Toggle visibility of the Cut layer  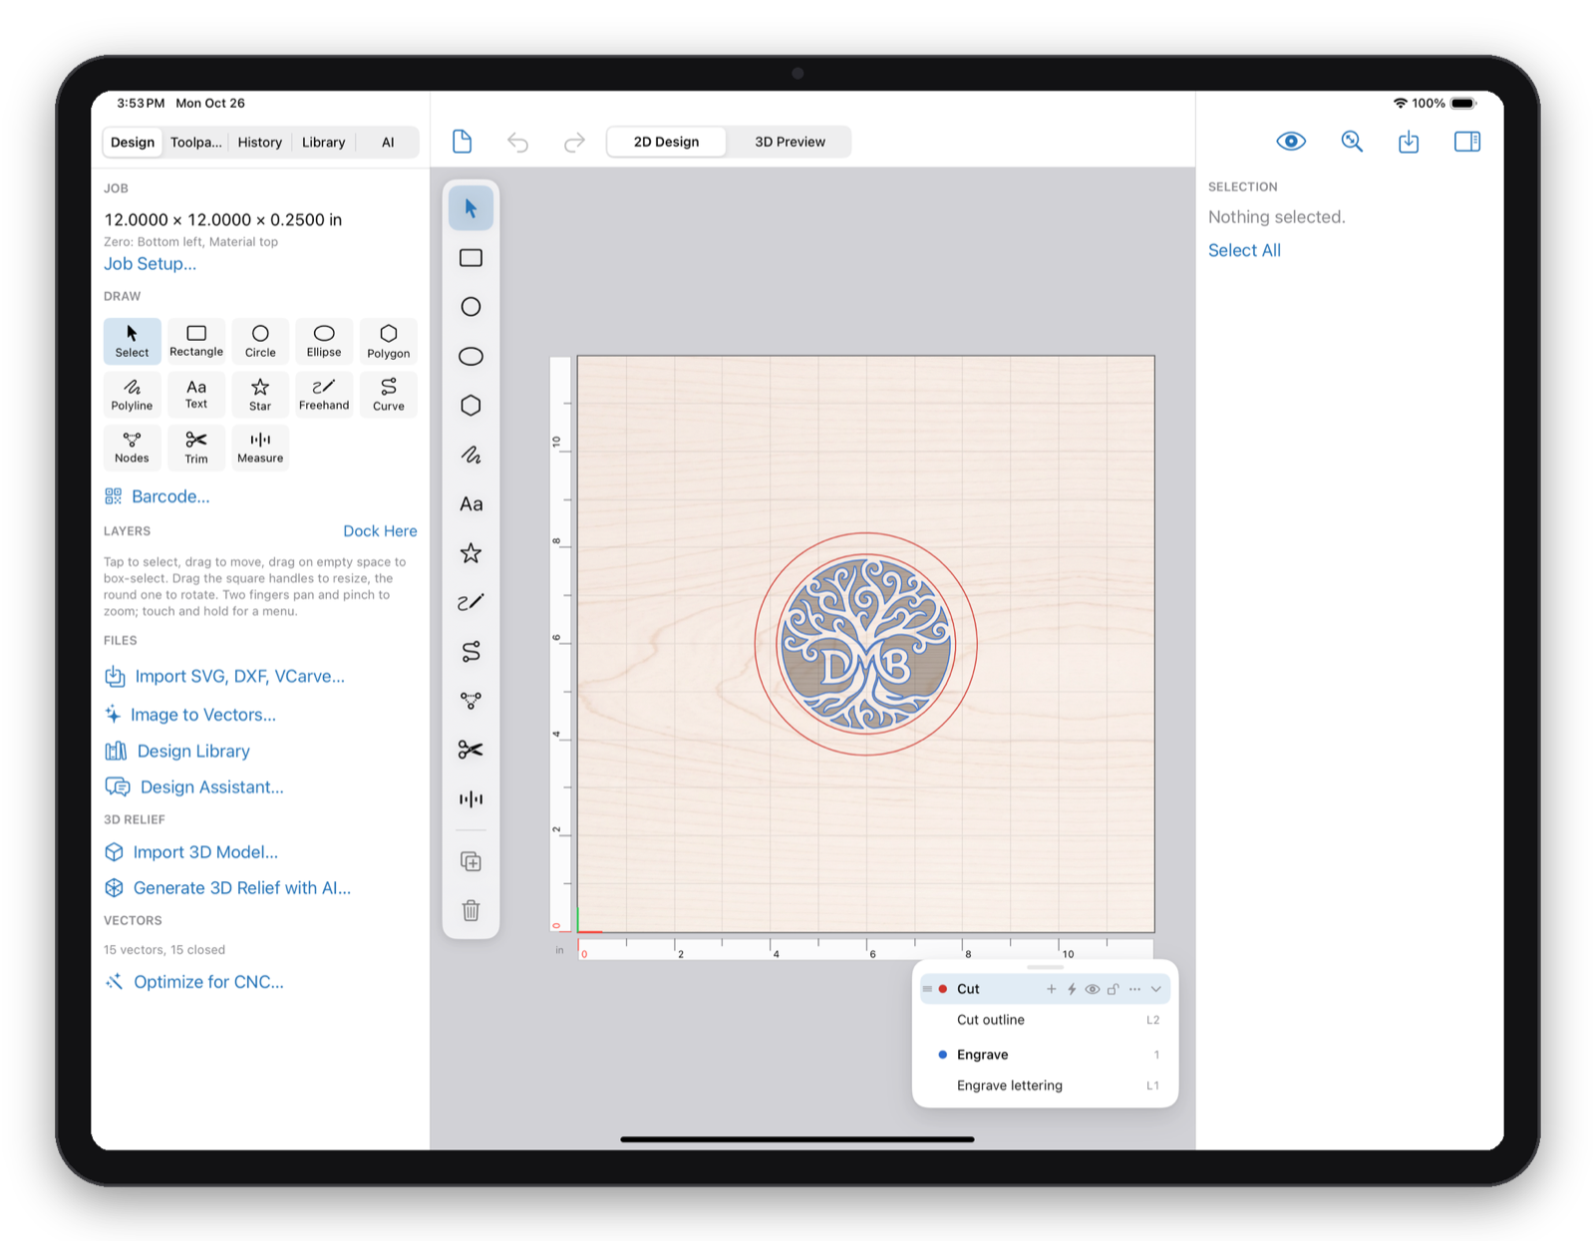tap(1093, 989)
